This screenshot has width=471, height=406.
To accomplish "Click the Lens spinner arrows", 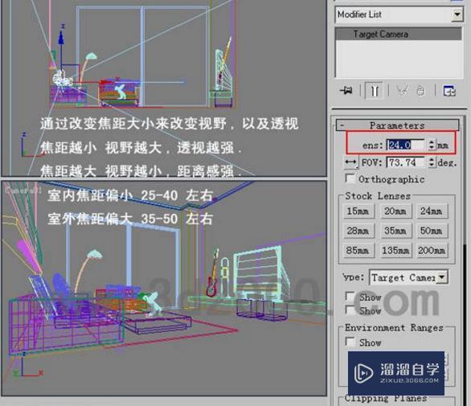I will 432,145.
